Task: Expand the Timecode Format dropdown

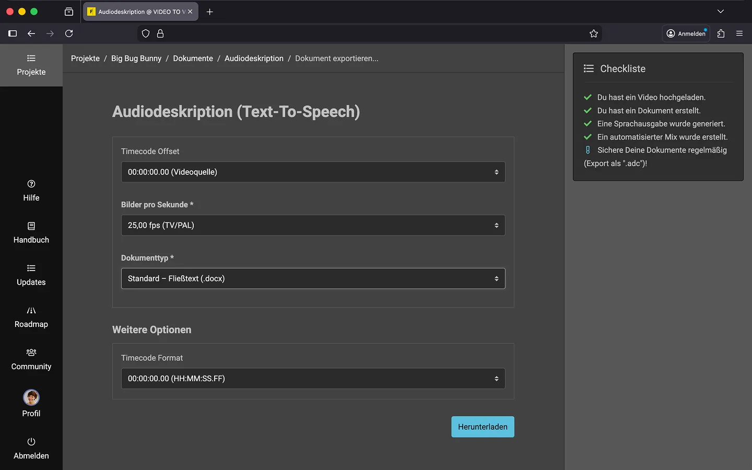Action: click(313, 379)
